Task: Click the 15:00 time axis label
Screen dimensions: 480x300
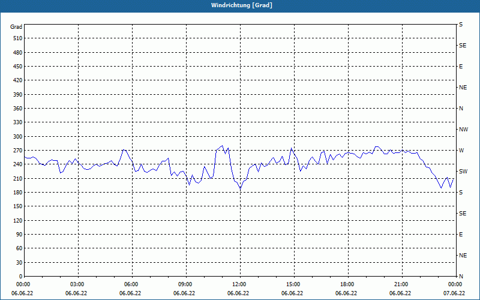Action: coord(293,284)
